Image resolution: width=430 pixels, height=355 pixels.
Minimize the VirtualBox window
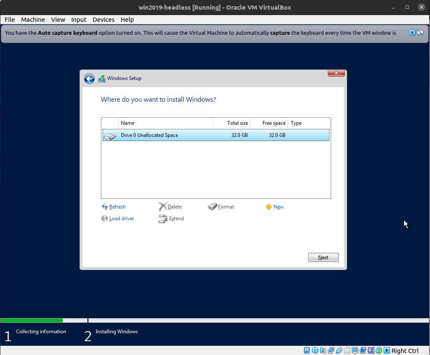(393, 8)
